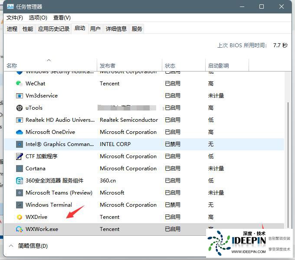Click 360.cn publisher cell
Viewport: 295px width, 260px height.
coord(108,181)
